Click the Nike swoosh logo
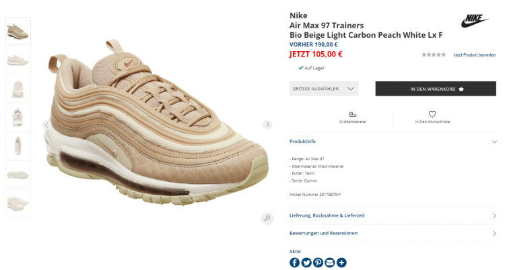Image resolution: width=505 pixels, height=270 pixels. click(x=475, y=21)
